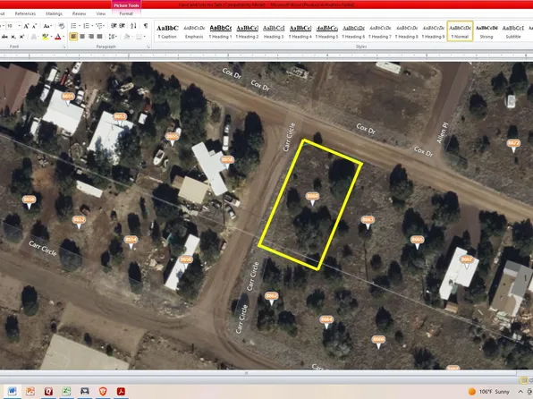Viewport: 533px width, 399px height.
Task: Apply the Heading 3 style
Action: pos(274,31)
